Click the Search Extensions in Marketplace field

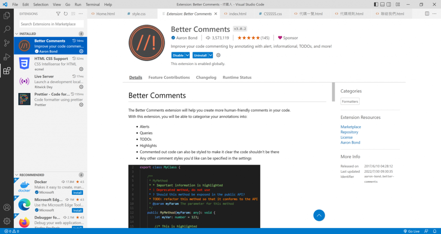click(x=52, y=24)
